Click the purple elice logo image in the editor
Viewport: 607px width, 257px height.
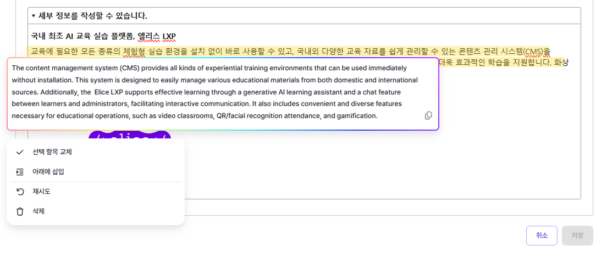pyautogui.click(x=130, y=135)
